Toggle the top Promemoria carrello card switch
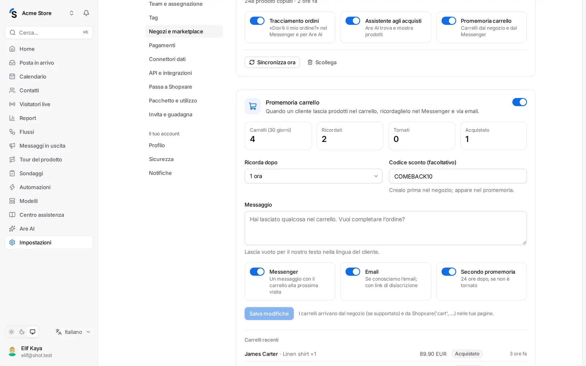The height and width of the screenshot is (366, 586). 449,21
